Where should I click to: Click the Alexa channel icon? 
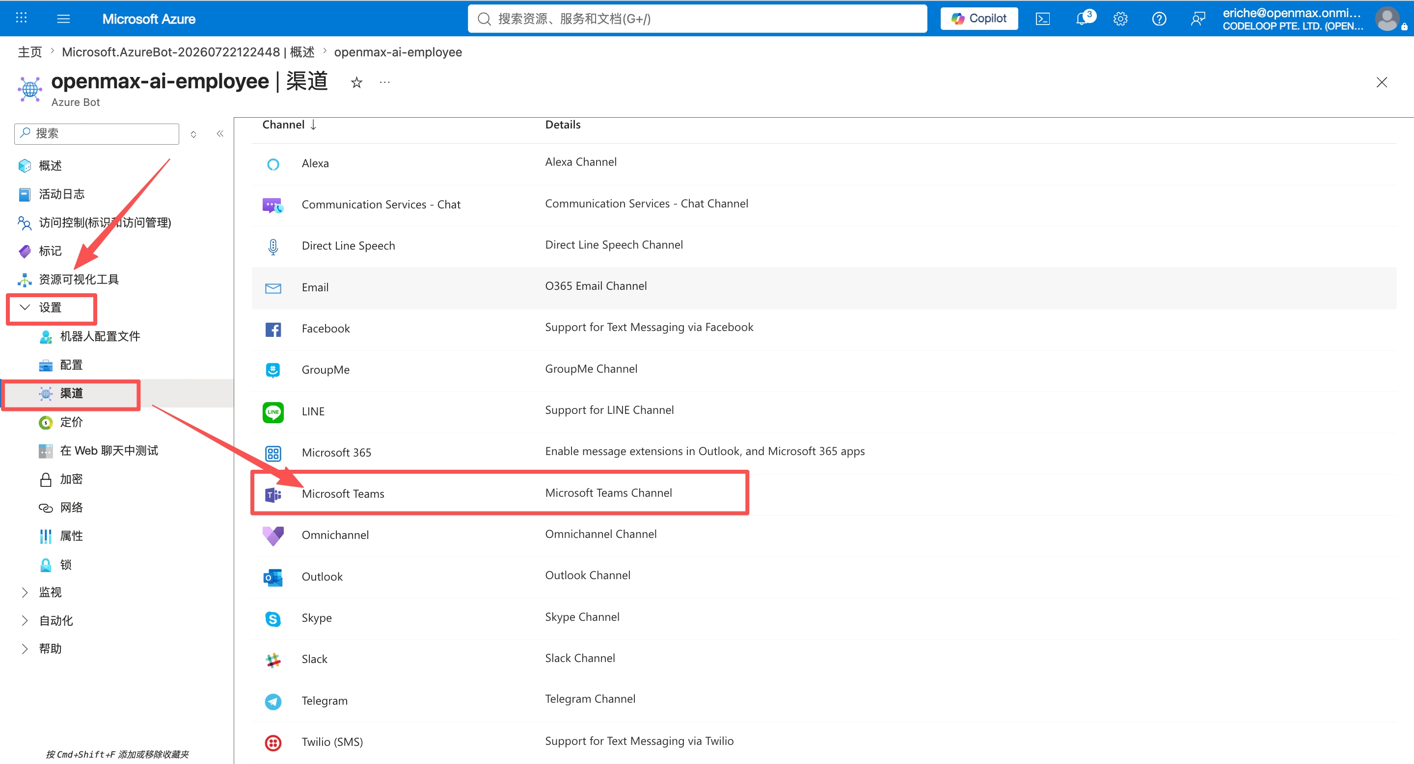click(x=273, y=164)
